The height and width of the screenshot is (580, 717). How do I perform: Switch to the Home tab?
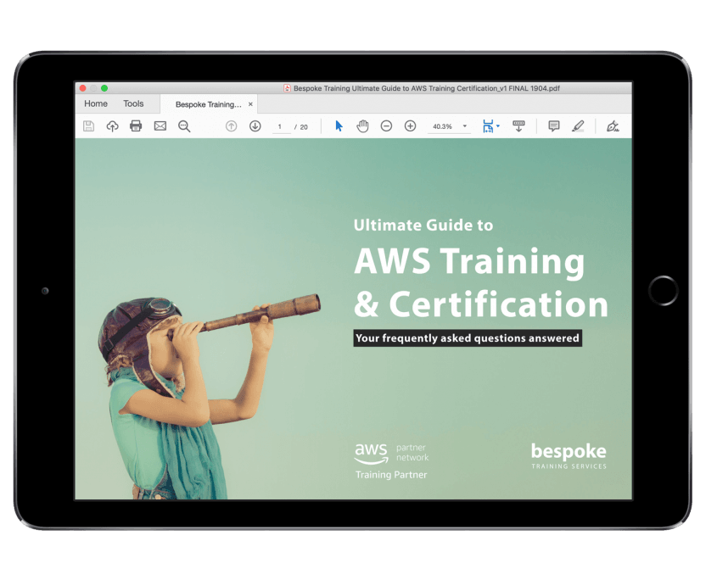click(97, 103)
